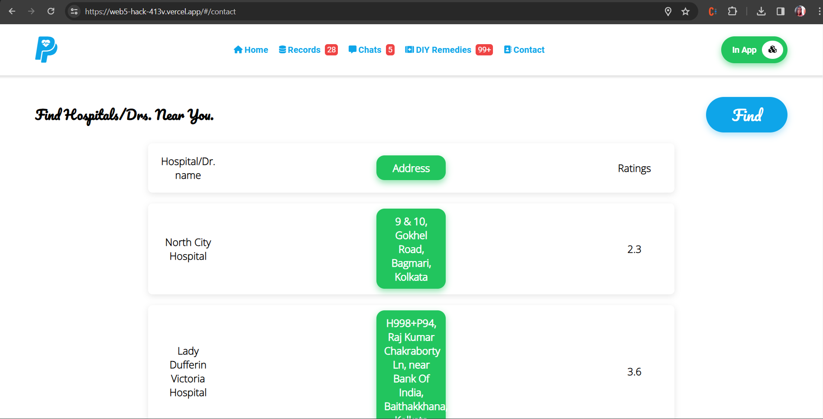Screen dimensions: 823x419
Task: Toggle the browser side panel
Action: pos(781,11)
